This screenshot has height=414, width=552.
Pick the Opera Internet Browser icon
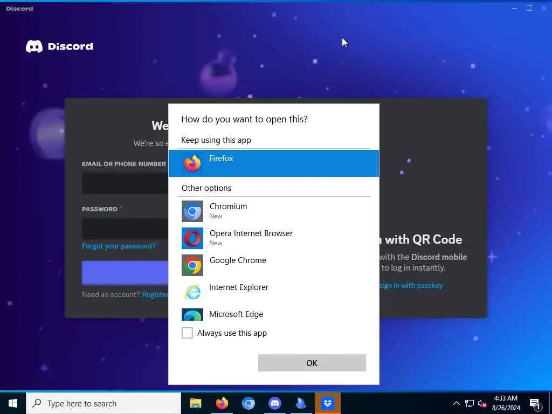[x=192, y=238]
